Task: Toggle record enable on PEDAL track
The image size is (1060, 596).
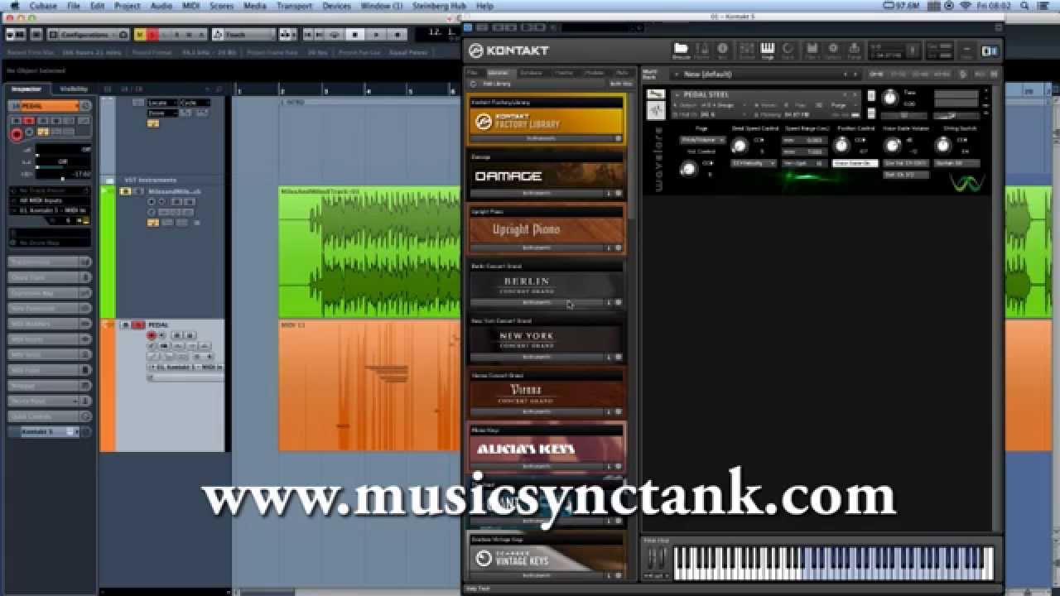Action: 152,335
